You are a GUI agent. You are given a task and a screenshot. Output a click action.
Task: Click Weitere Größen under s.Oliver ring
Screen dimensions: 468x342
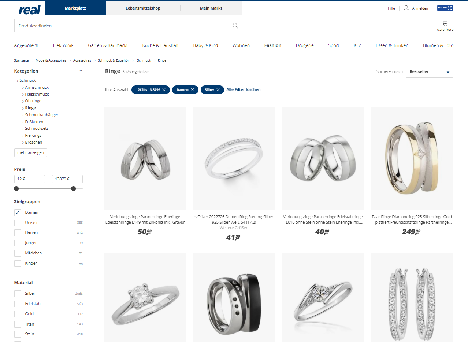click(234, 228)
